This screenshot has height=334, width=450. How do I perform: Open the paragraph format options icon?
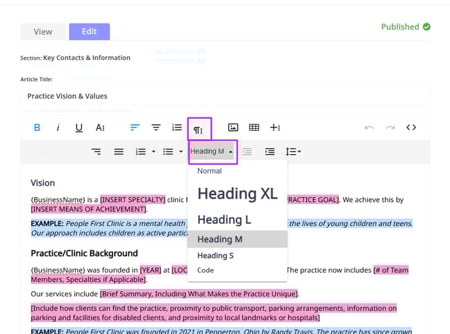click(199, 128)
